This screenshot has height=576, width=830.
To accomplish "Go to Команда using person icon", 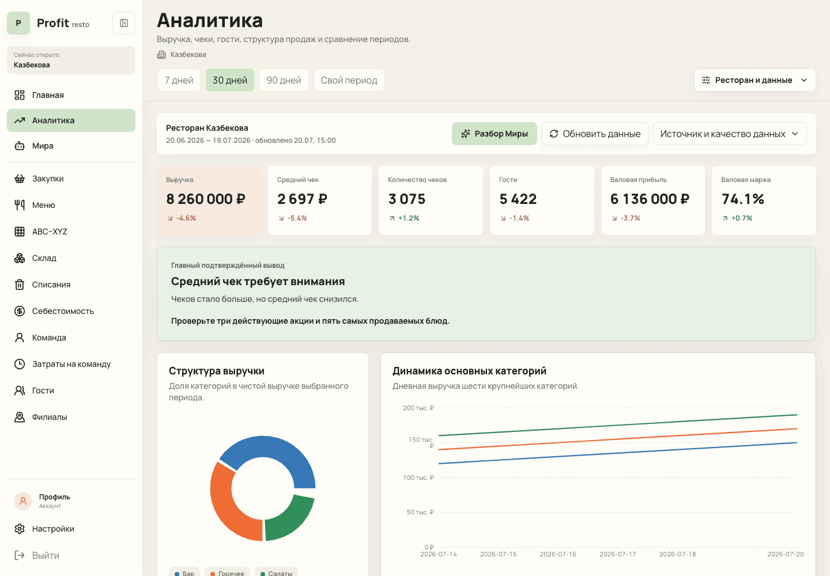I will pos(20,338).
